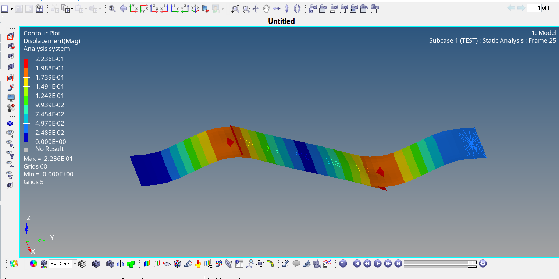Click the bottom mesh icon in sidebar
This screenshot has height=279, width=559.
[10, 185]
